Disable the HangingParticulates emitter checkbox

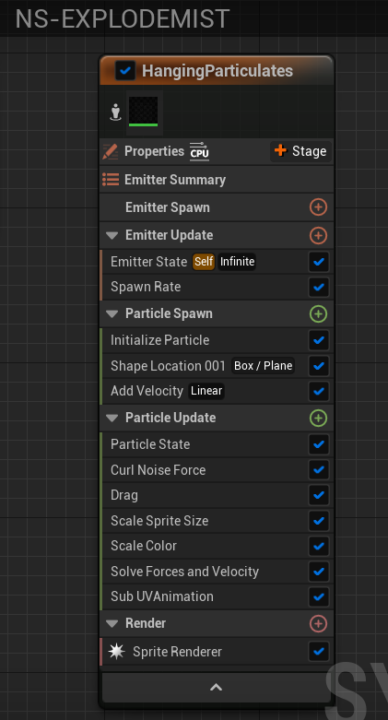tap(125, 71)
